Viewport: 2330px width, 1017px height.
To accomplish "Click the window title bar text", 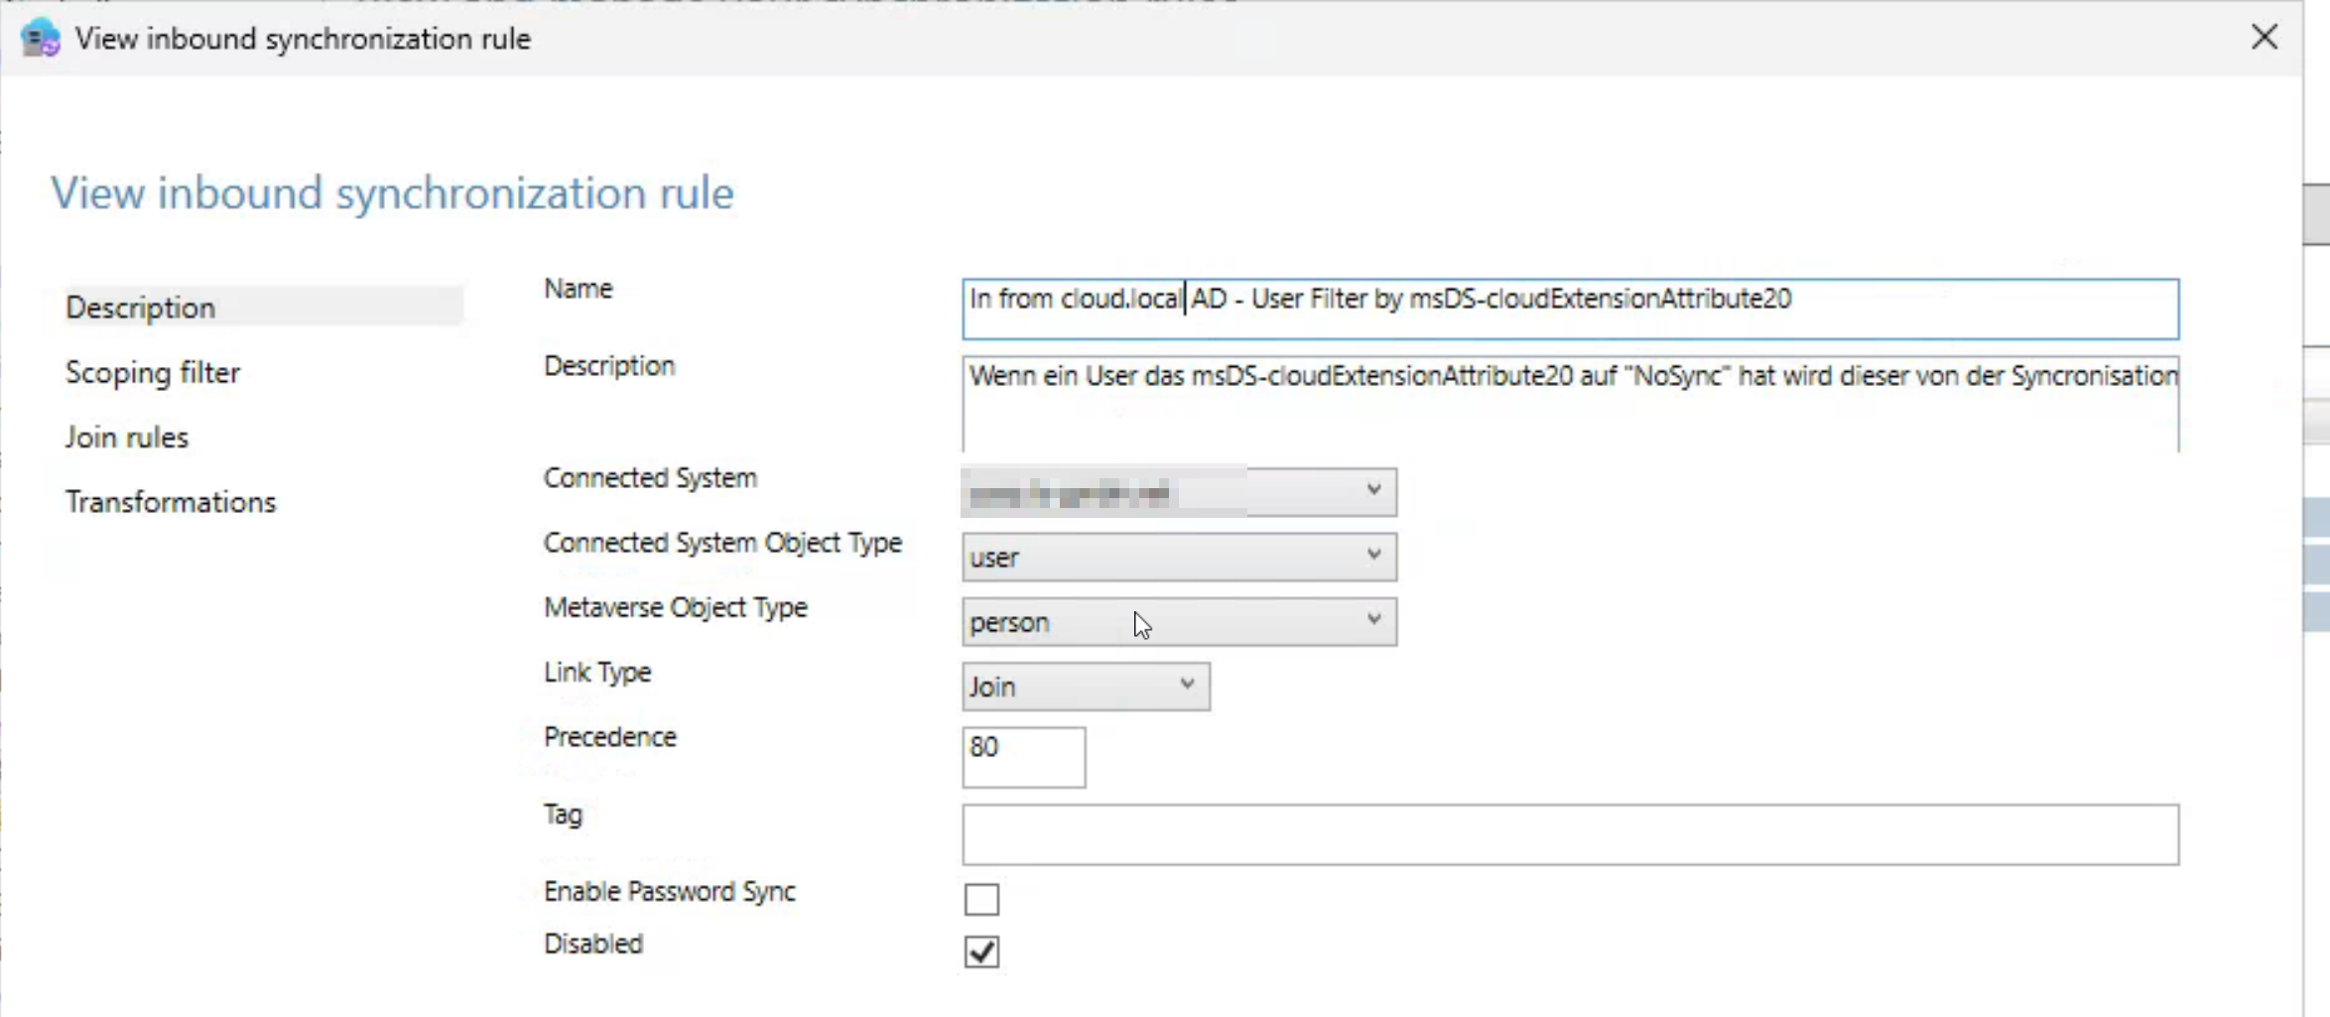I will pos(303,39).
